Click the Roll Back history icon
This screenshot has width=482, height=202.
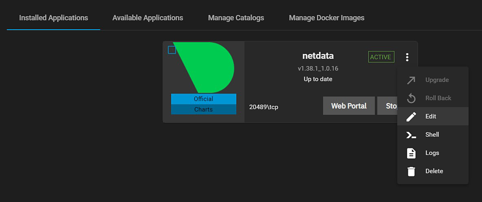[x=411, y=98]
